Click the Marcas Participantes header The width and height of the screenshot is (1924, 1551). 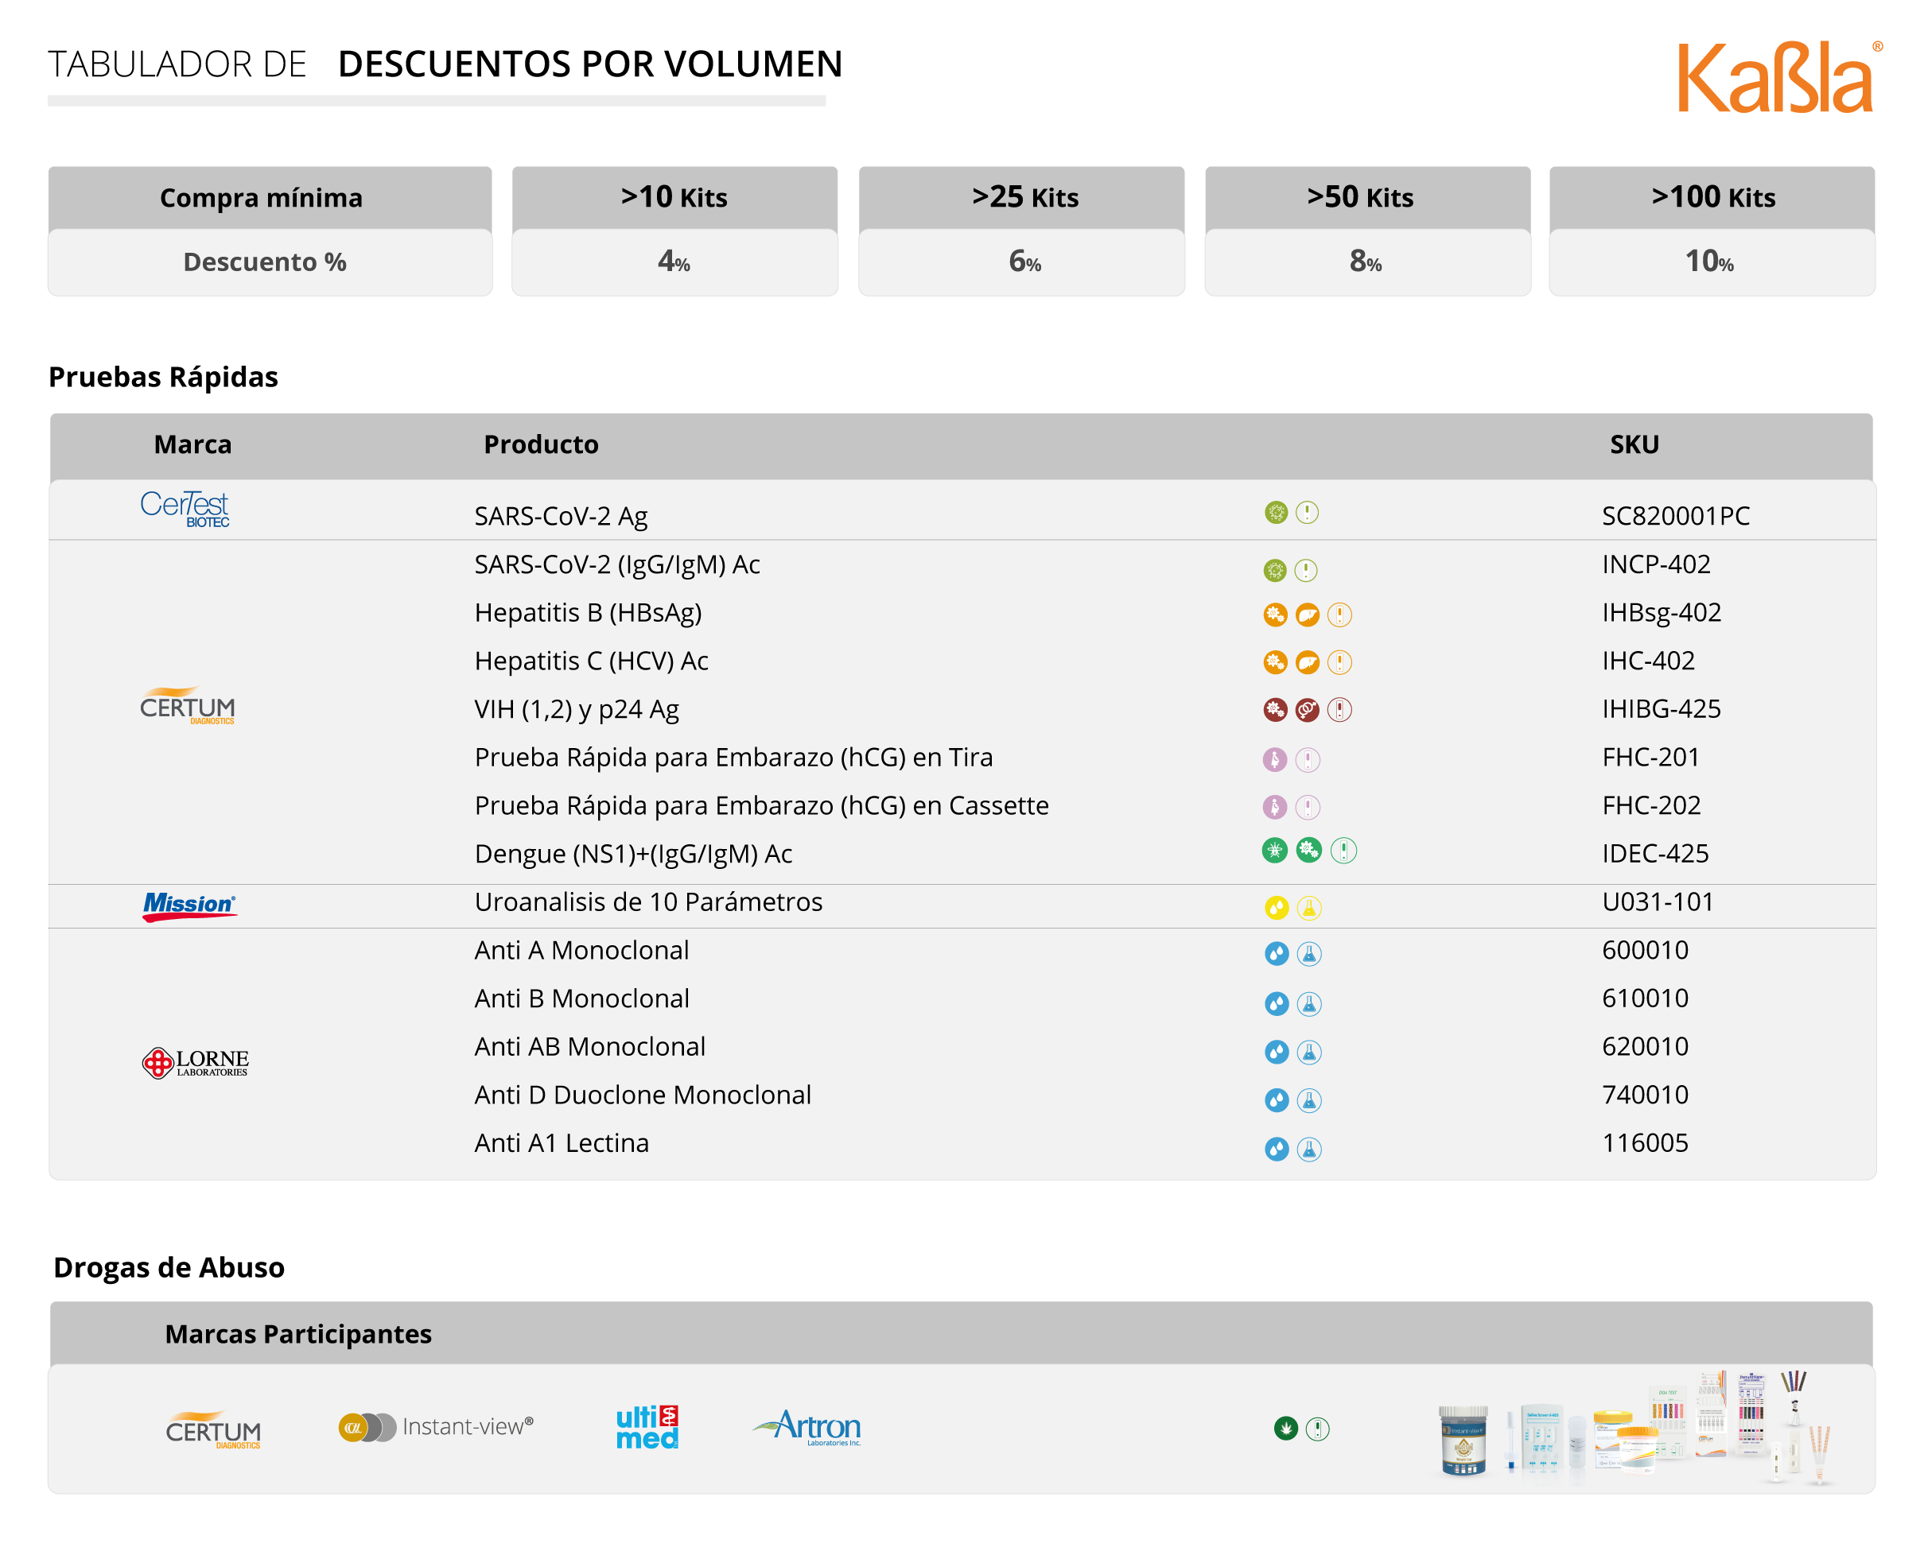tap(298, 1334)
